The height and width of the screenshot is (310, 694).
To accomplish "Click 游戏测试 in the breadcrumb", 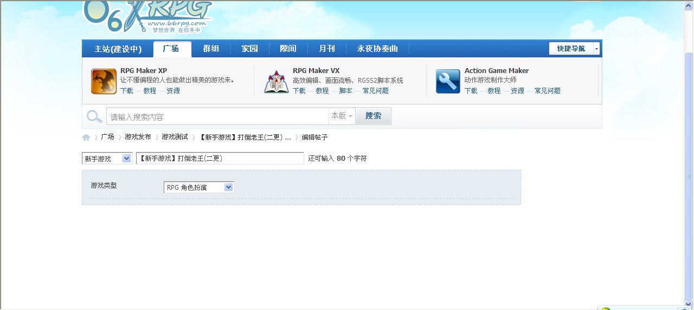I will (175, 137).
